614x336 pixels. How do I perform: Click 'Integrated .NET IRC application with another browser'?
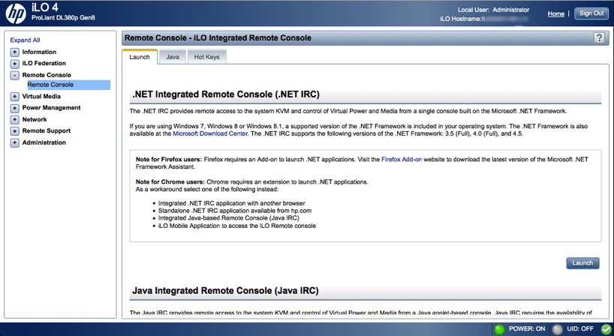[231, 203]
